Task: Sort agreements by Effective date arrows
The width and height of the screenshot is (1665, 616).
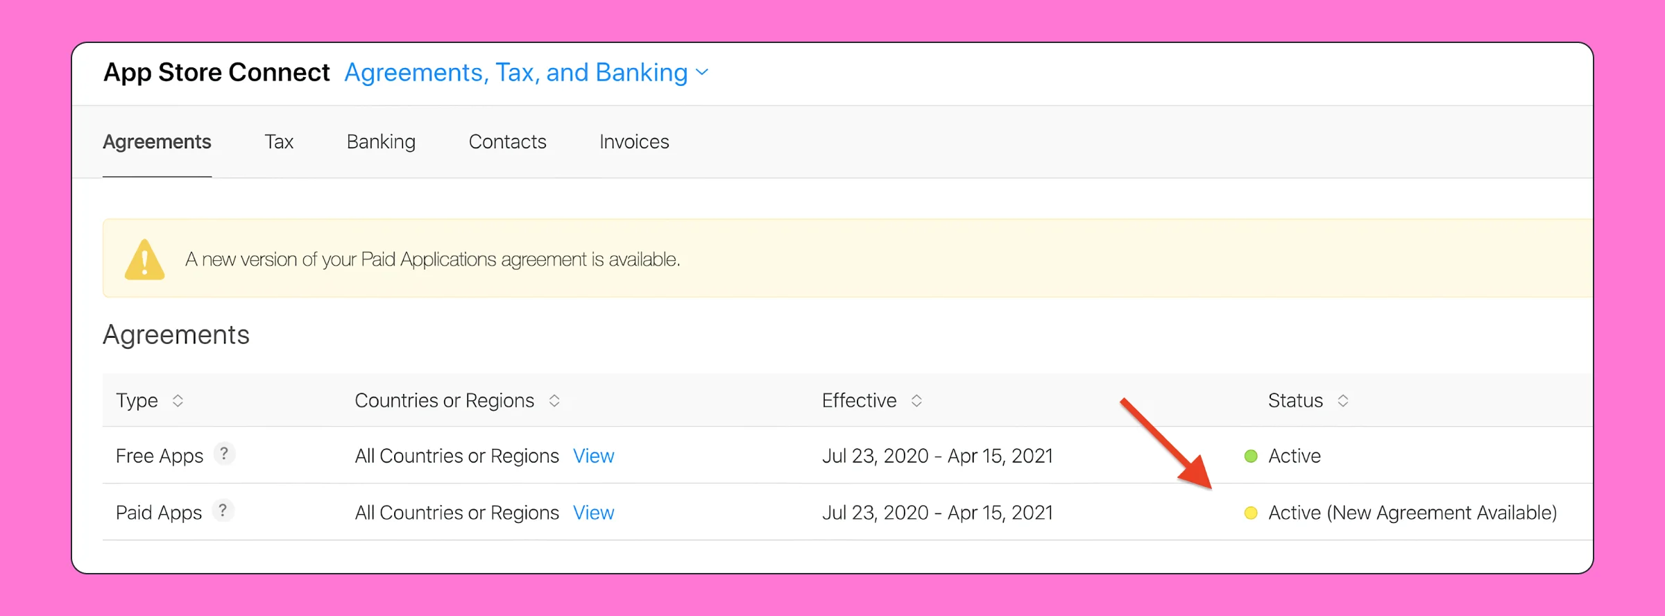Action: (916, 401)
